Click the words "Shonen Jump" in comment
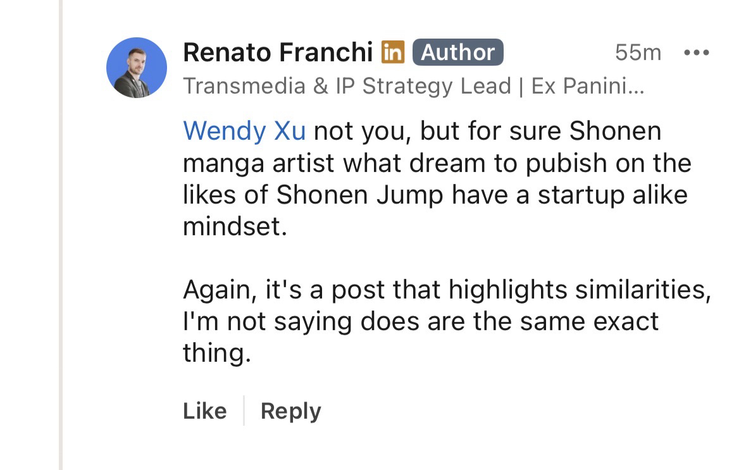Image resolution: width=746 pixels, height=470 pixels. pos(360,194)
